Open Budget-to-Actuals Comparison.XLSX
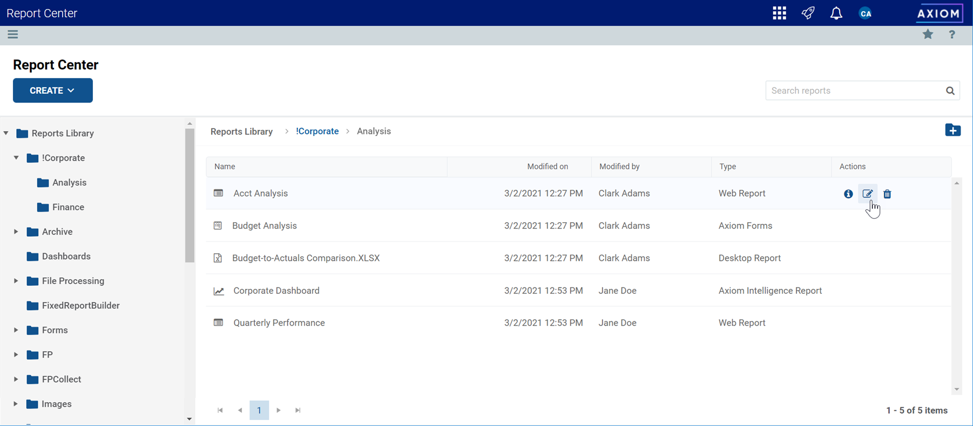The height and width of the screenshot is (426, 973). [306, 258]
